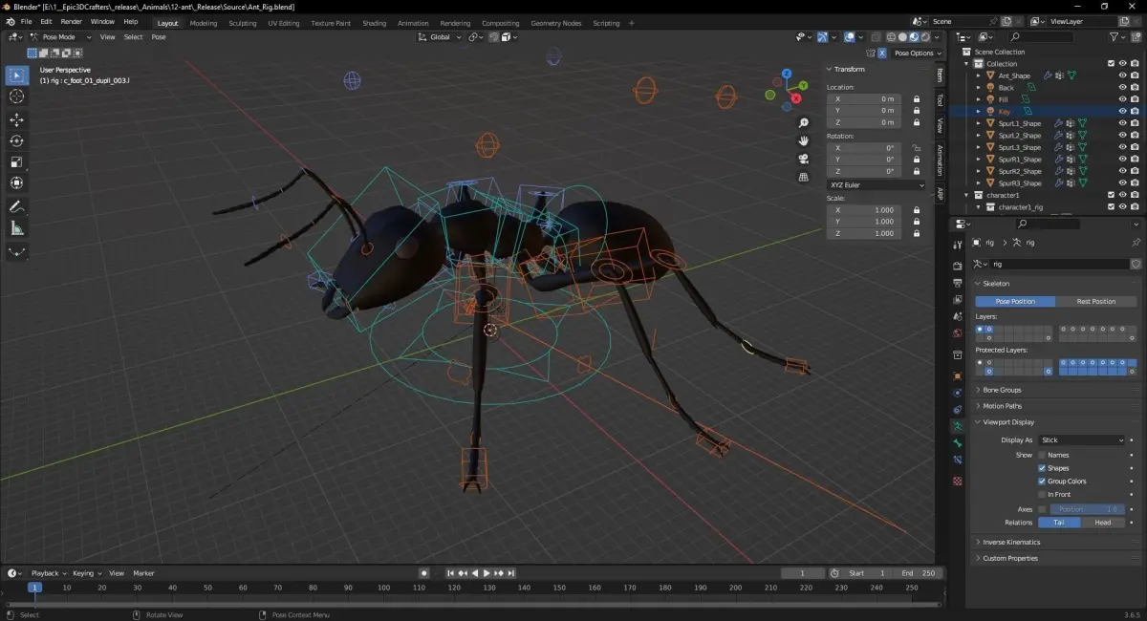
Task: Toggle camera view in the viewport
Action: [804, 159]
